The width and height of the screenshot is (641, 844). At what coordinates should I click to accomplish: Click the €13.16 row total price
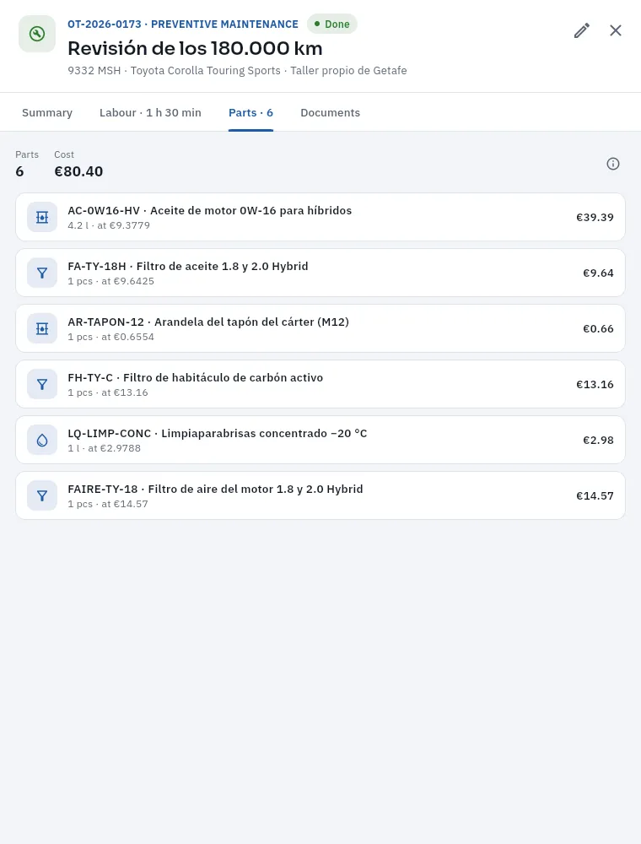[595, 384]
